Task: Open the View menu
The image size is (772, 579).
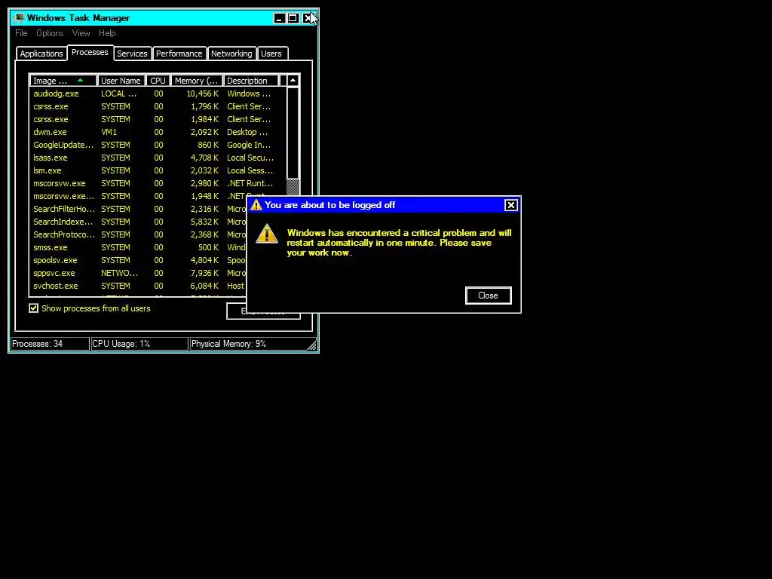Action: pyautogui.click(x=81, y=33)
